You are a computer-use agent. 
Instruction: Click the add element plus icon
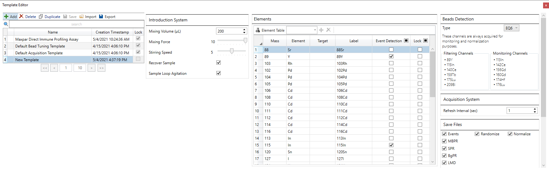[x=321, y=30]
